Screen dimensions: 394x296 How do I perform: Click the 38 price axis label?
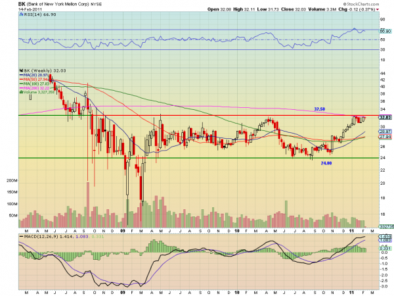[382, 94]
